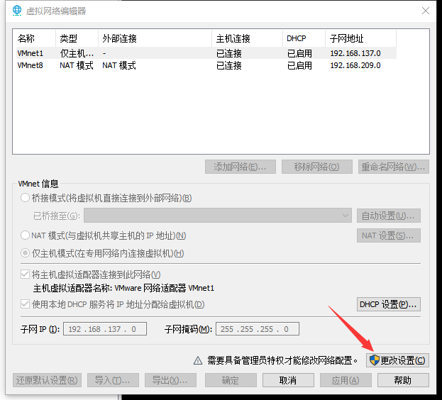Click 已启用 DHCP cell in VMnet8 row
This screenshot has width=442, height=400.
[299, 65]
